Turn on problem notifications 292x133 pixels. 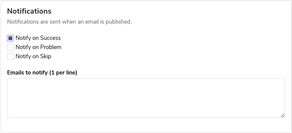pyautogui.click(x=10, y=47)
